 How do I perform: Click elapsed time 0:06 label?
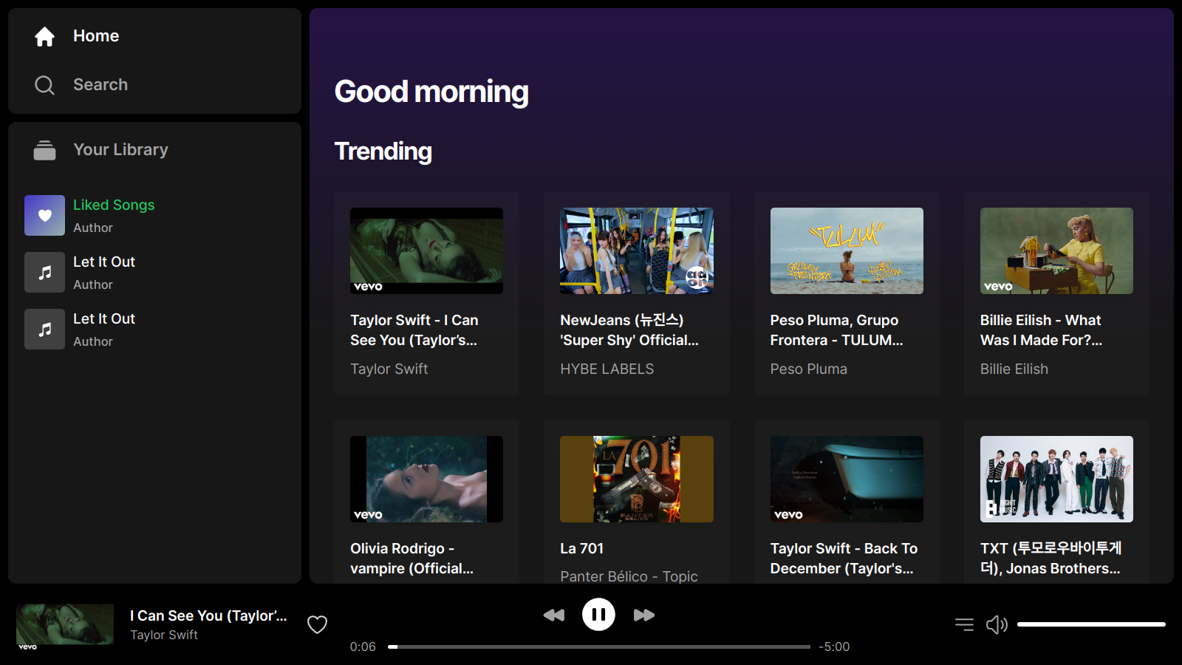pyautogui.click(x=363, y=647)
